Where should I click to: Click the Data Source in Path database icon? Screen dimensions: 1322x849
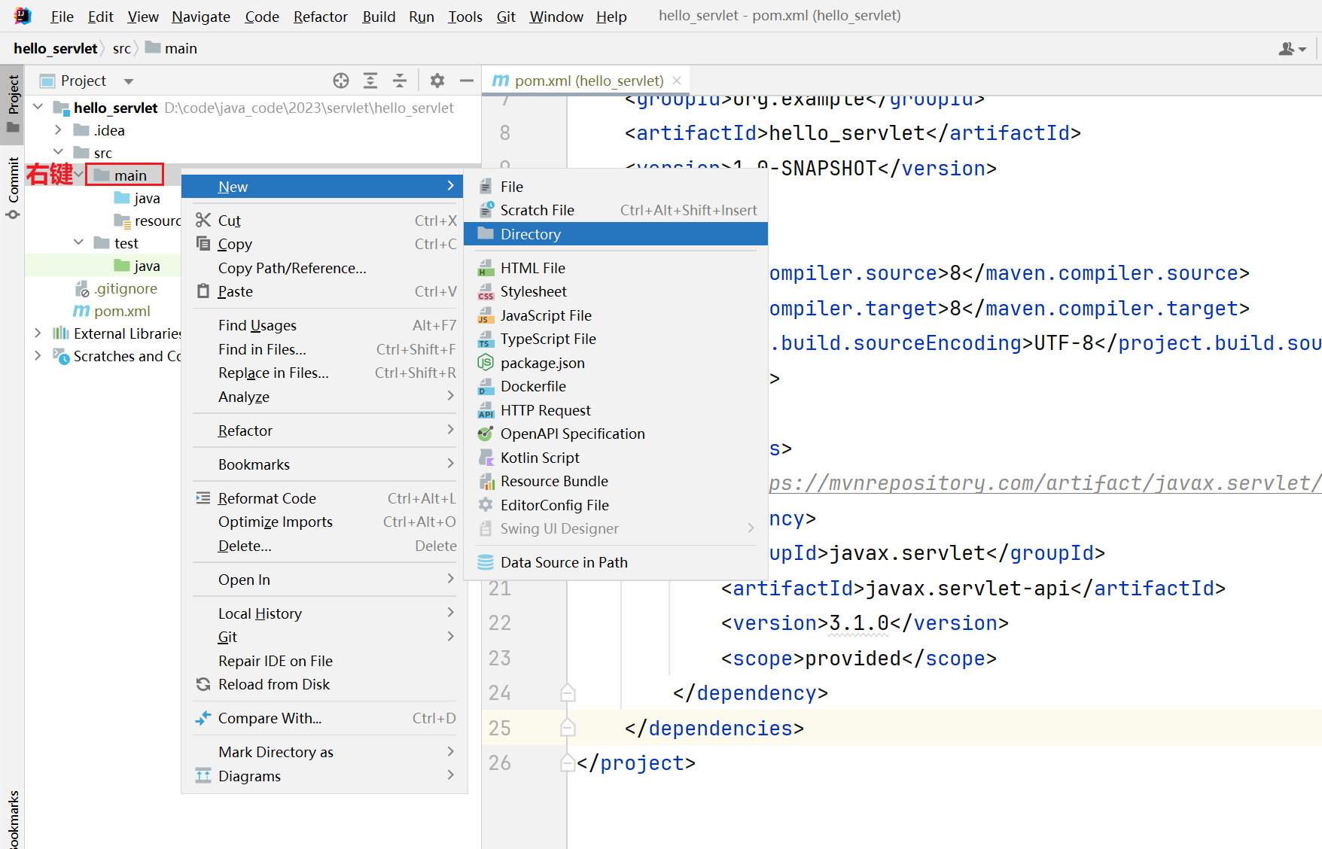click(486, 562)
